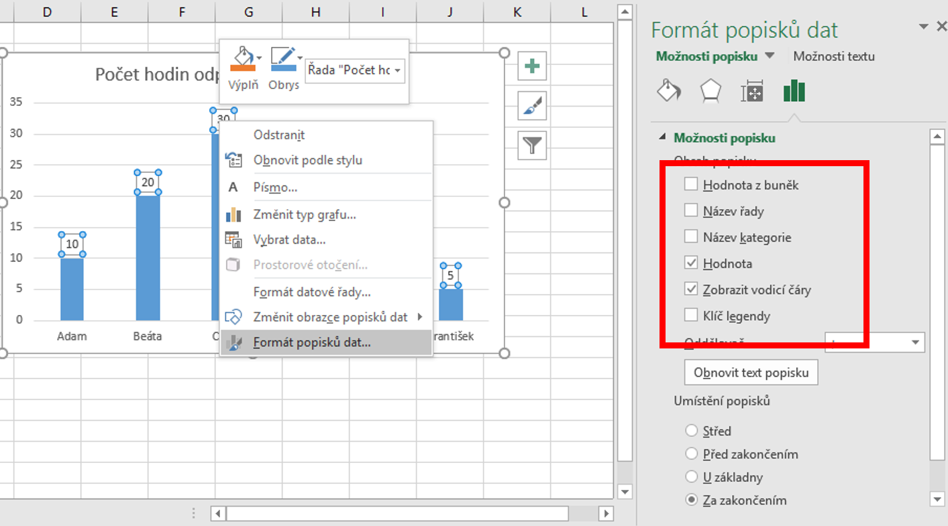Expand Změnit obrazce popisků dat submenu
The width and height of the screenshot is (948, 526).
click(x=420, y=317)
